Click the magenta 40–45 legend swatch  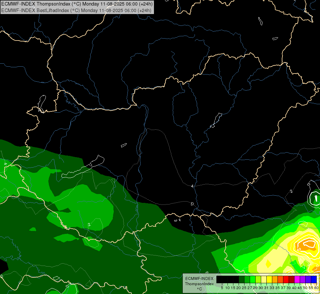point(297,279)
